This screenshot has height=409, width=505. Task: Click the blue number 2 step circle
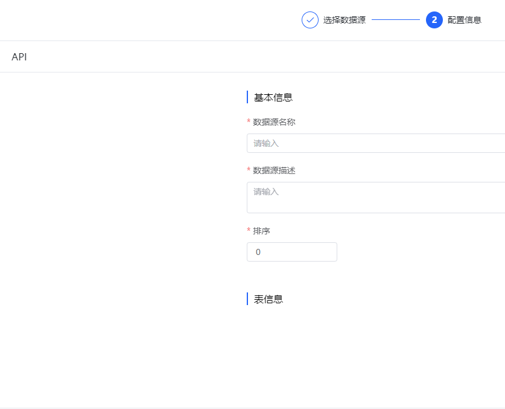click(434, 20)
